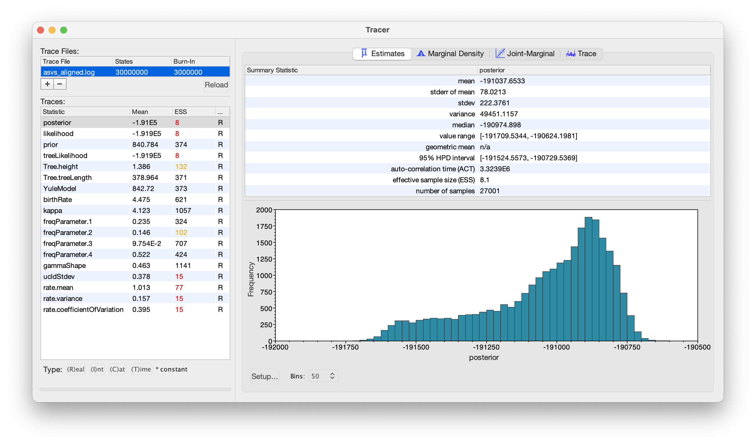Click the Reload button
Viewport: 756px width, 445px height.
tap(216, 85)
